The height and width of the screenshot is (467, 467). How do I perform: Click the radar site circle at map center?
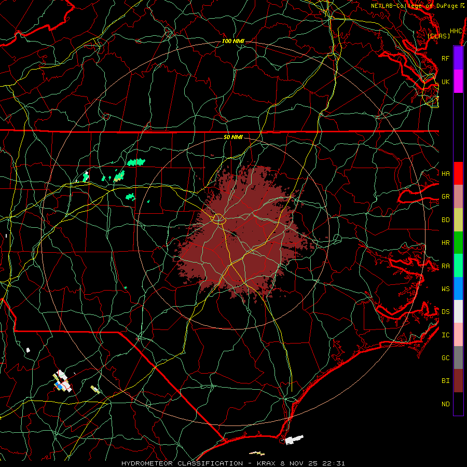click(218, 219)
